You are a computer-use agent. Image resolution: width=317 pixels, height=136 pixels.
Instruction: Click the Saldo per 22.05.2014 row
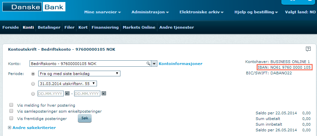pyautogui.click(x=283, y=113)
